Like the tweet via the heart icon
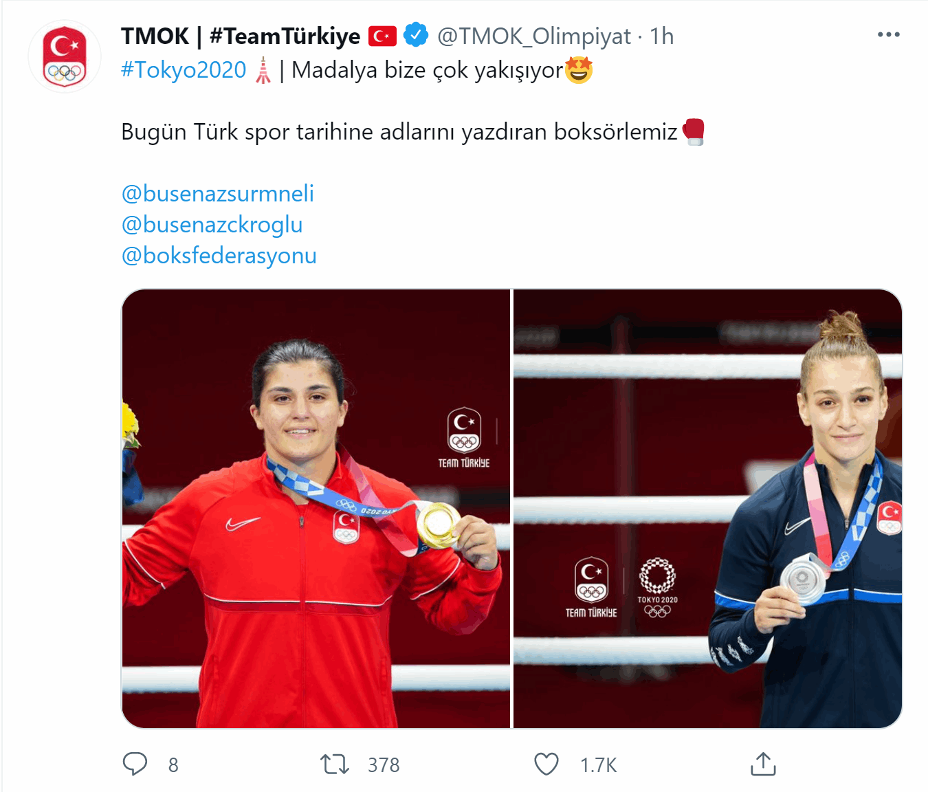The width and height of the screenshot is (928, 792). (x=546, y=764)
